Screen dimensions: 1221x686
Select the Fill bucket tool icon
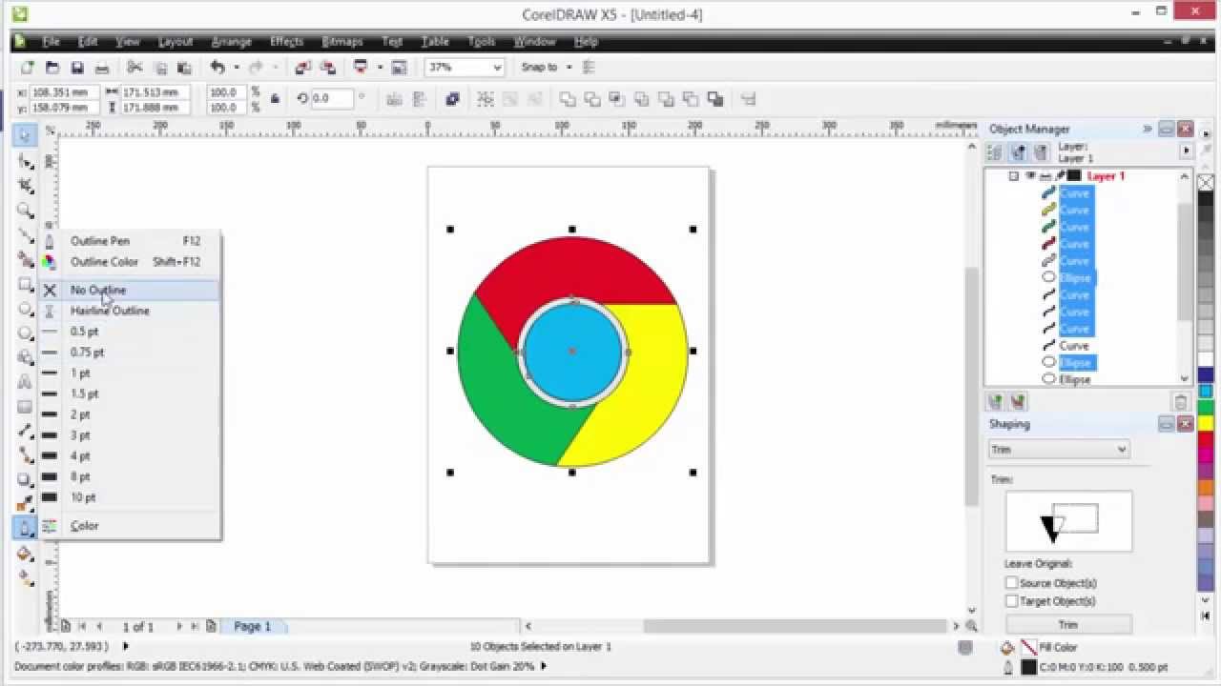(x=25, y=554)
